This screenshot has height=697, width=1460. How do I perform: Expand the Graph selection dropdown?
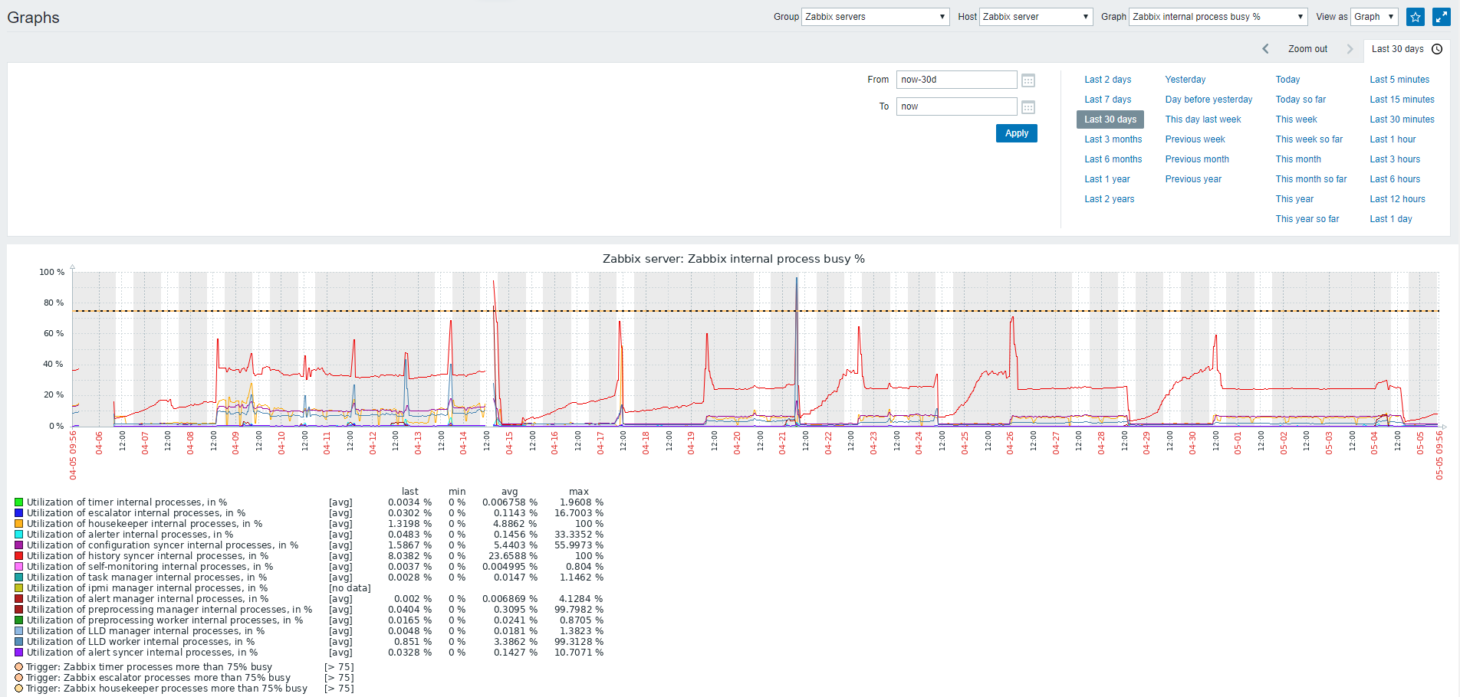[1218, 17]
